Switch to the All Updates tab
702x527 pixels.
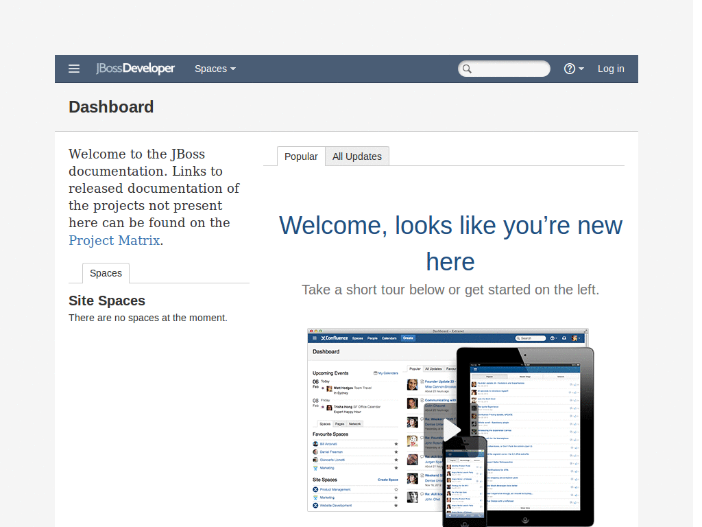tap(356, 156)
